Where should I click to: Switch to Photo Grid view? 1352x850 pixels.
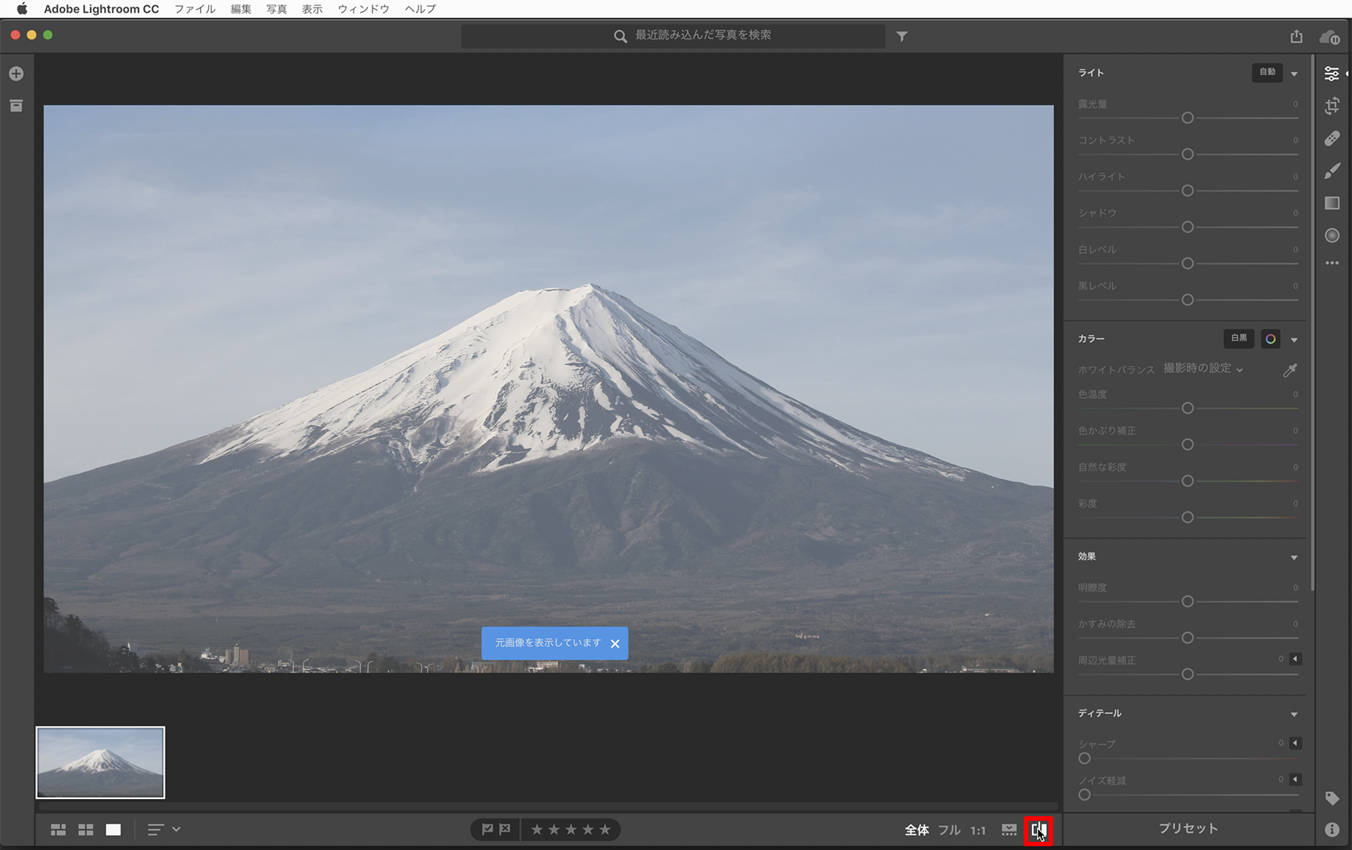coord(58,830)
